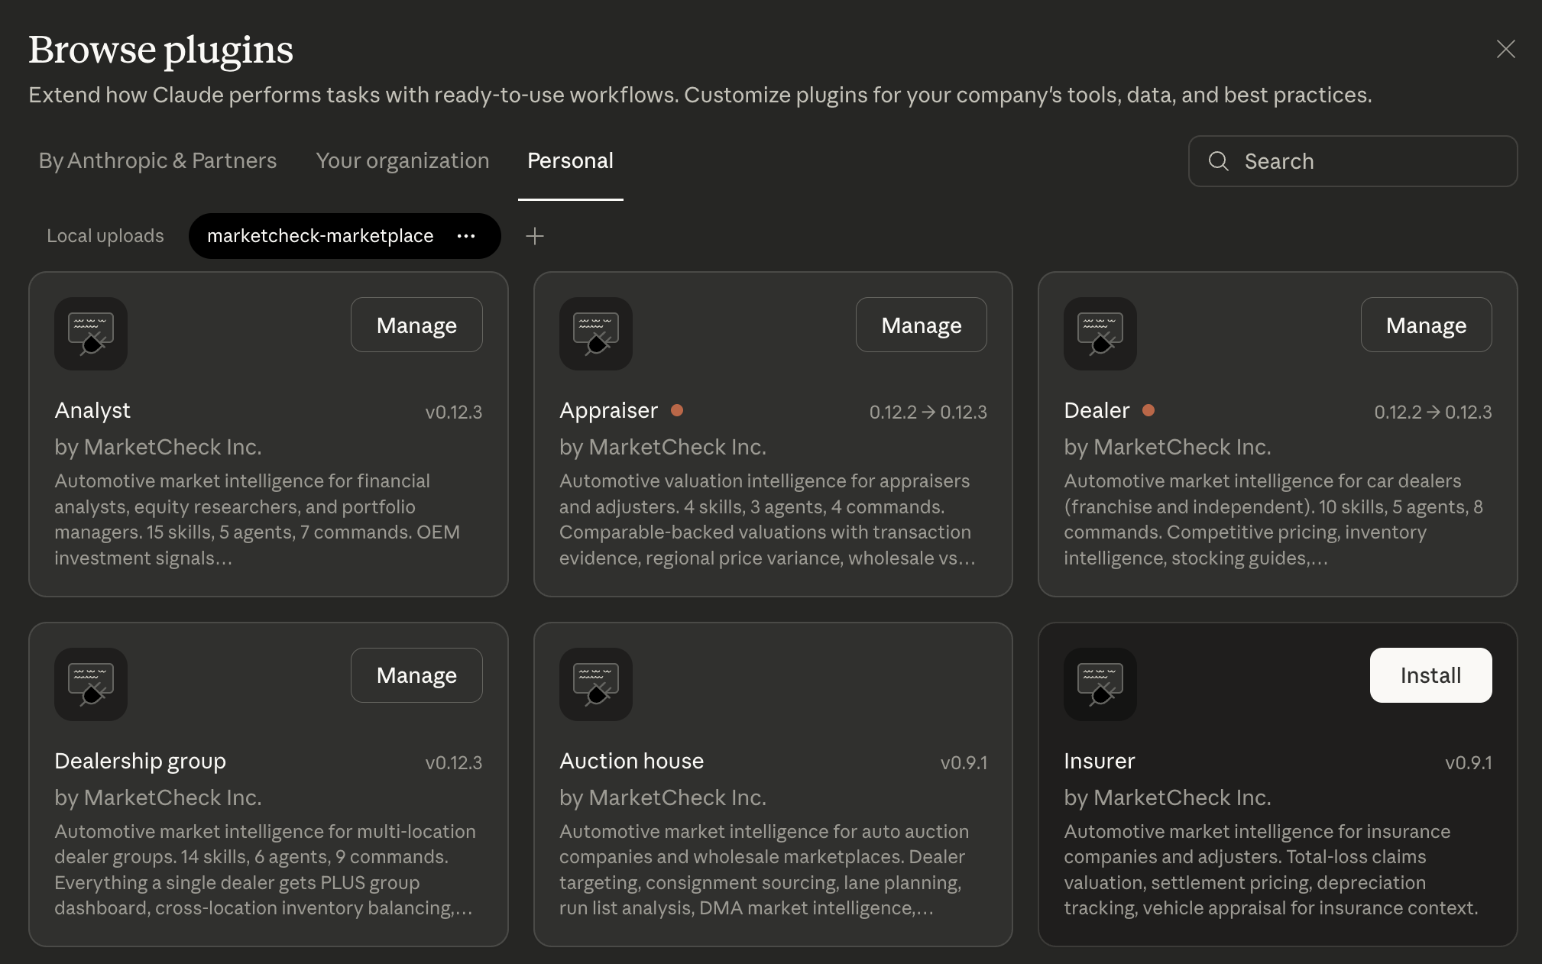1542x964 pixels.
Task: Click the Appraiser plugin icon
Action: tap(595, 334)
